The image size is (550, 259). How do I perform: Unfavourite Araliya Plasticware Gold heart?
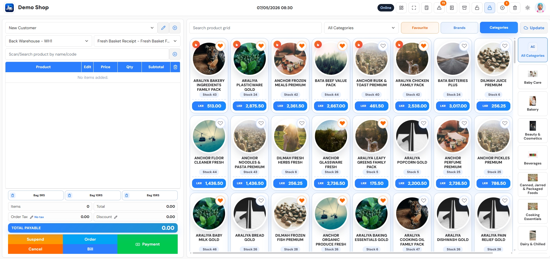[261, 46]
